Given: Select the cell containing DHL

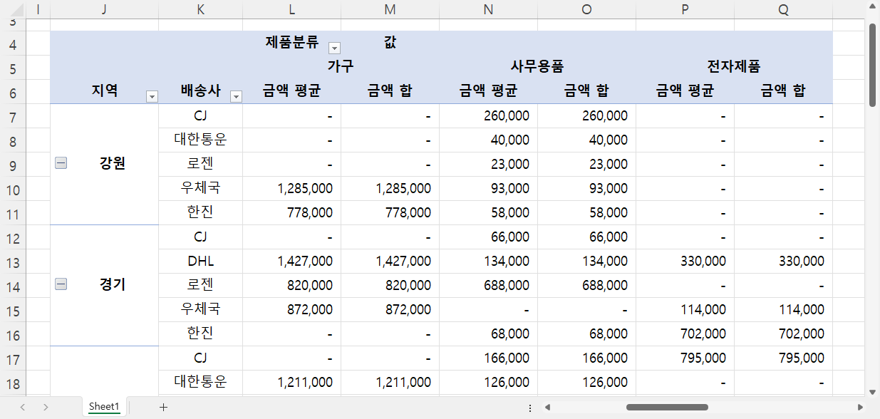Looking at the screenshot, I should (200, 259).
